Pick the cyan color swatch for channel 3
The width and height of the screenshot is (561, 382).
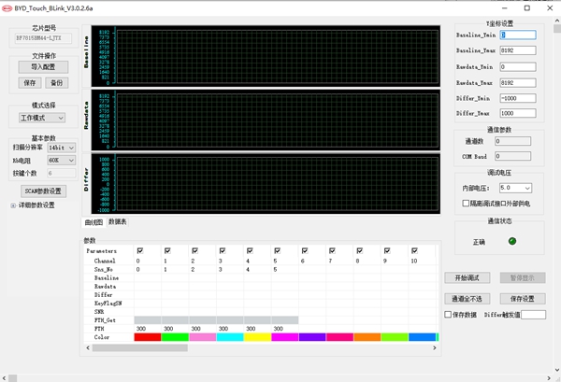229,337
